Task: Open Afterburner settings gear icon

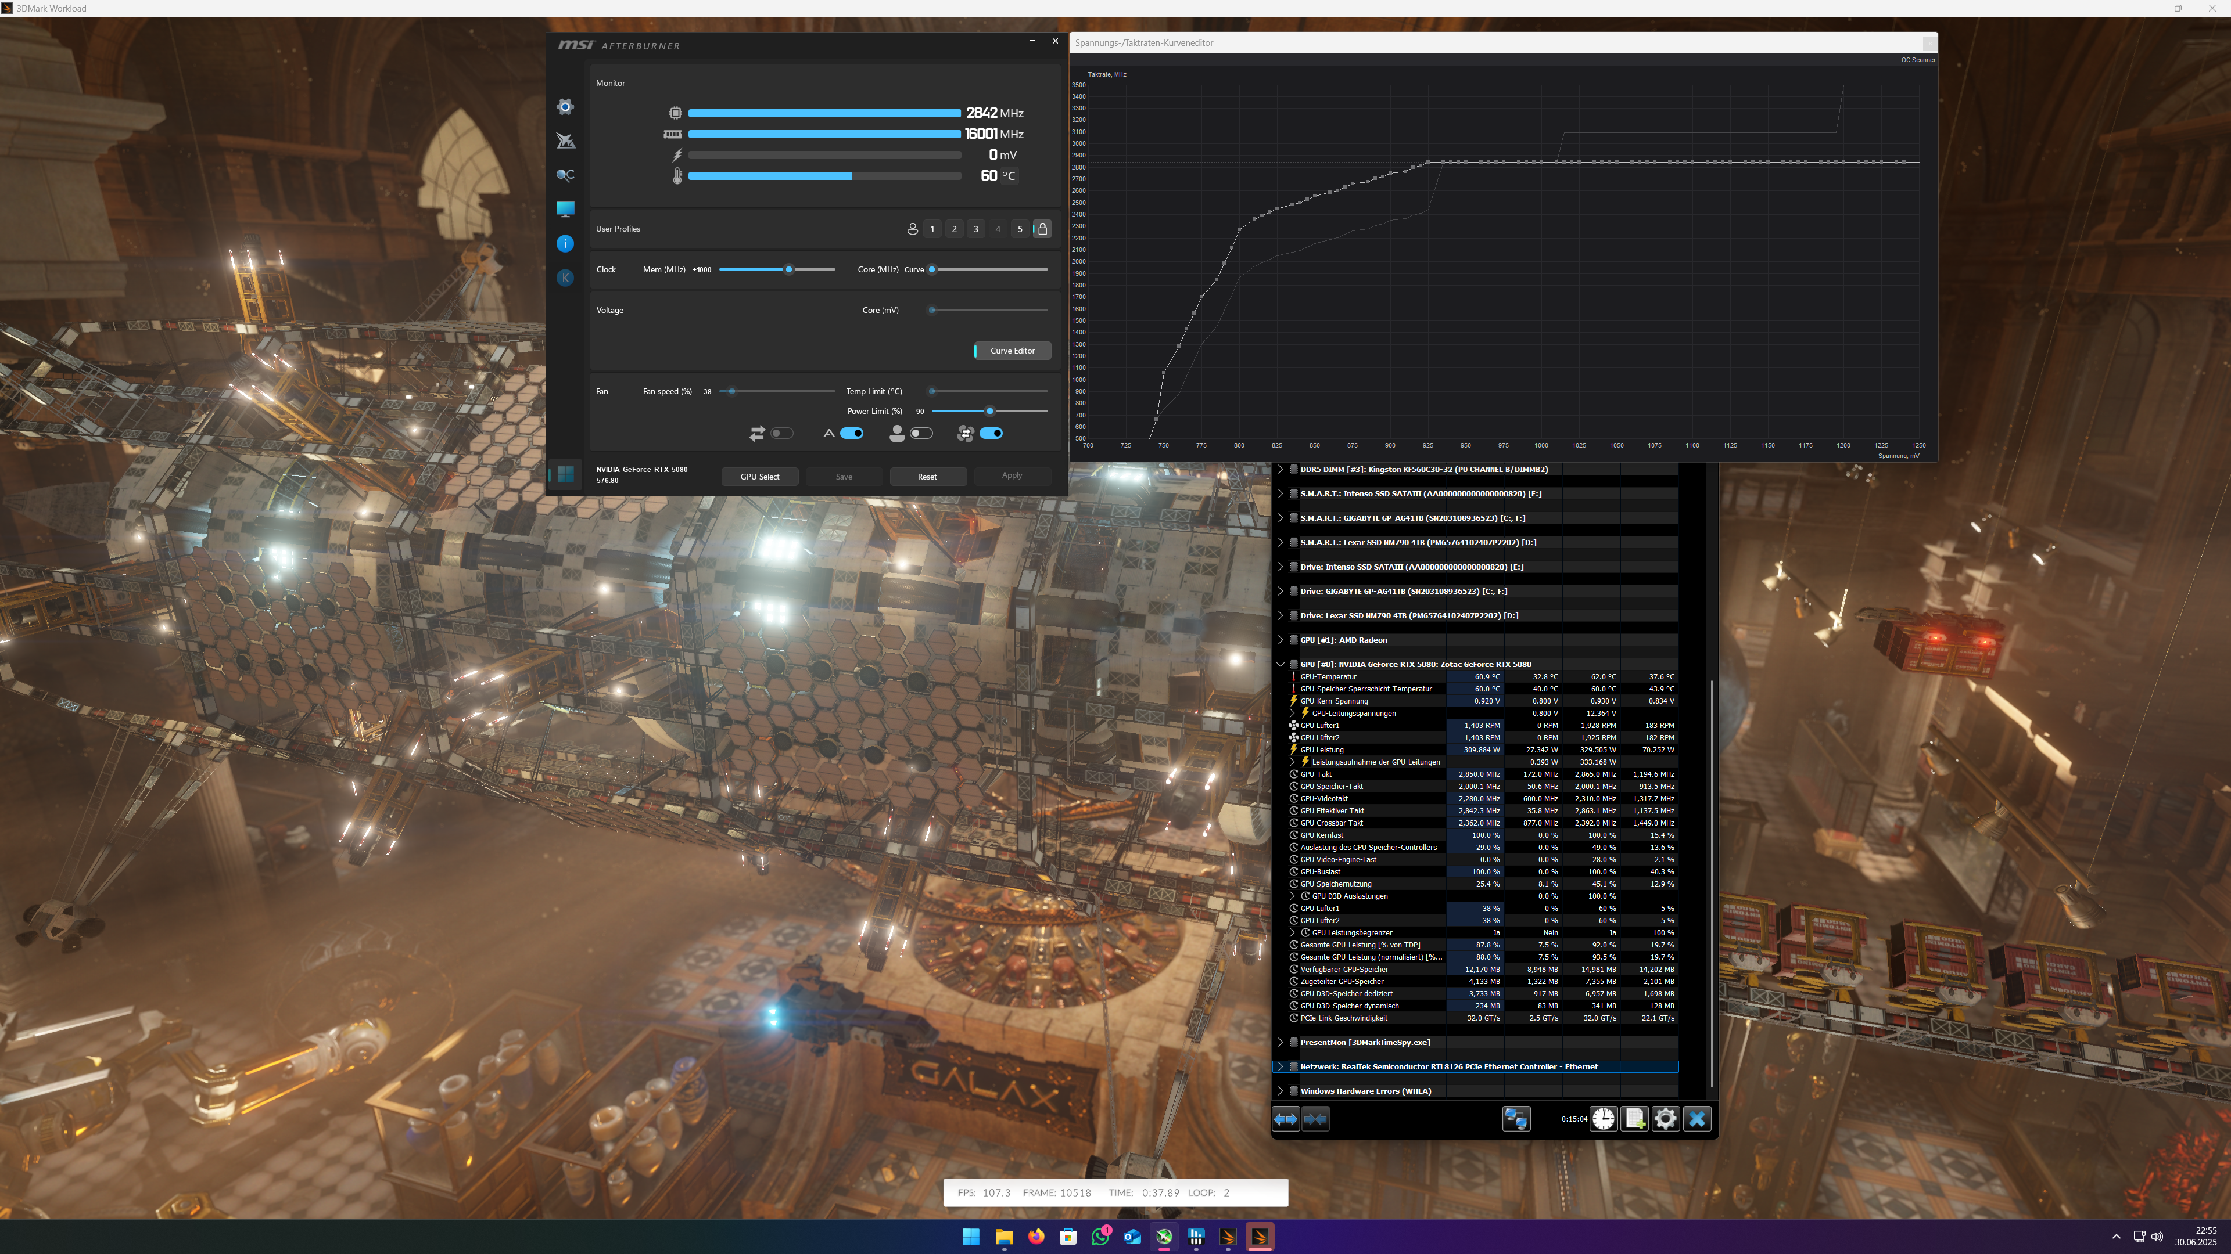Action: (565, 106)
